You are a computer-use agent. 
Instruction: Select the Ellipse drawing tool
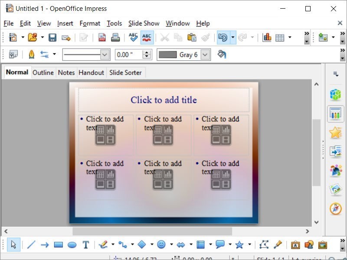[72, 245]
